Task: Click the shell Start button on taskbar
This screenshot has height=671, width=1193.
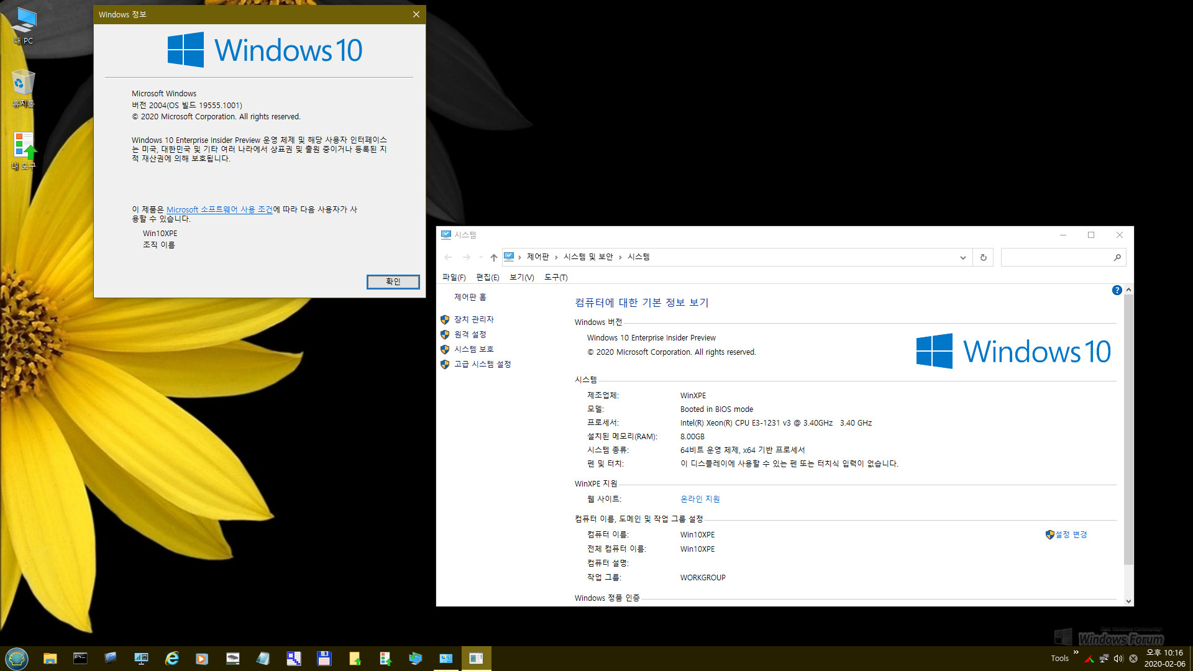Action: 17,658
